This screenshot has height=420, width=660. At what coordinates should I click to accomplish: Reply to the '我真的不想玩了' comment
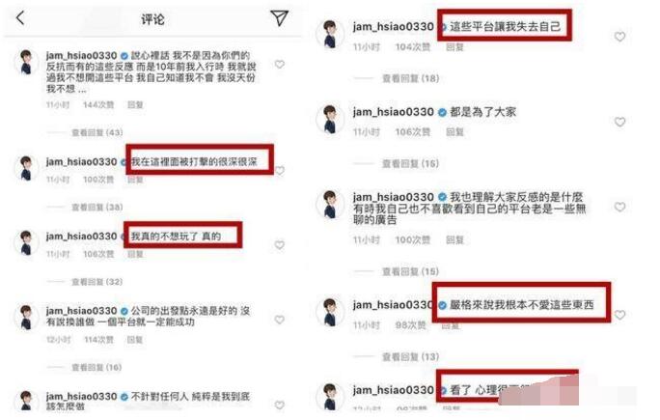tap(135, 254)
